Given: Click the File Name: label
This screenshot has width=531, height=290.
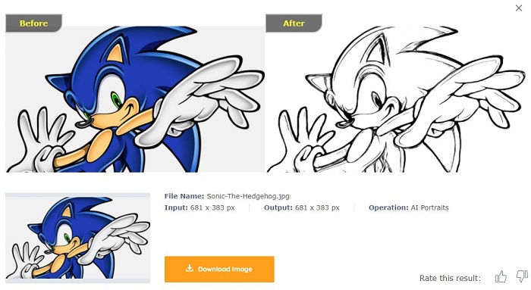Looking at the screenshot, I should tap(184, 196).
